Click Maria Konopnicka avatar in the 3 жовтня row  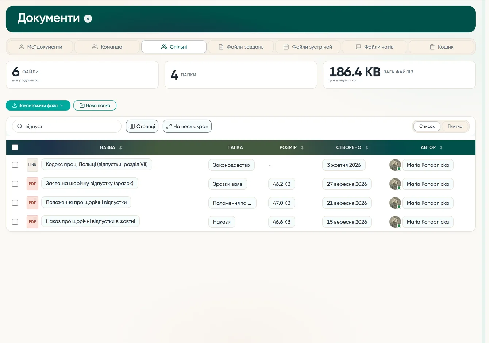pos(395,165)
